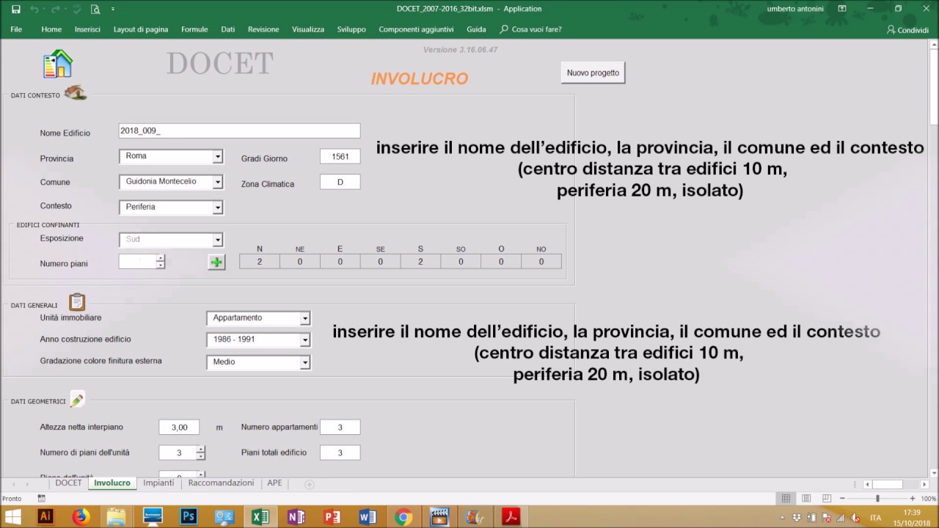Click the Numero appartamenti field
939x528 pixels.
pyautogui.click(x=340, y=427)
